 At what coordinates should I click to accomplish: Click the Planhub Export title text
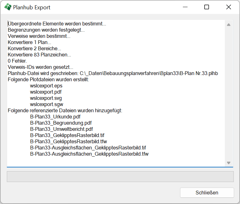(32, 7)
